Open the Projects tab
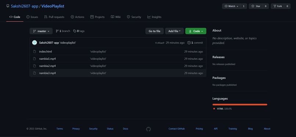Viewport: 296px width, 137px height. click(97, 17)
